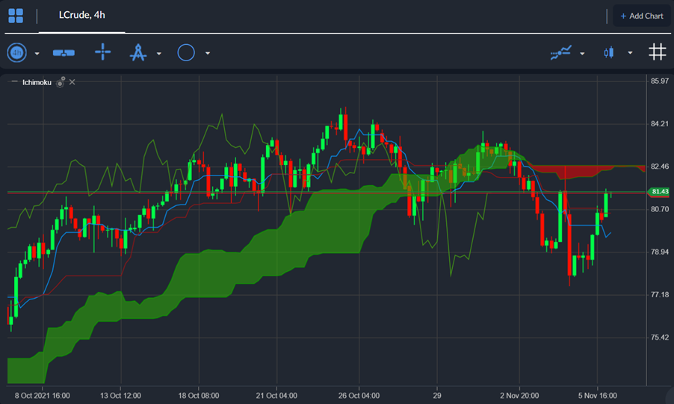The height and width of the screenshot is (404, 674).
Task: Click the 77.18 price axis label
Action: (660, 295)
